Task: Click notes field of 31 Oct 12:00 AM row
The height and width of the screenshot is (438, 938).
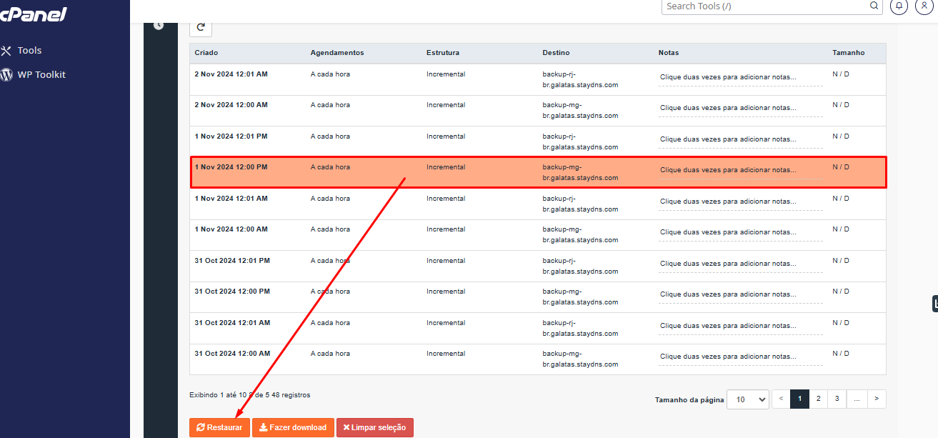Action: coord(740,357)
